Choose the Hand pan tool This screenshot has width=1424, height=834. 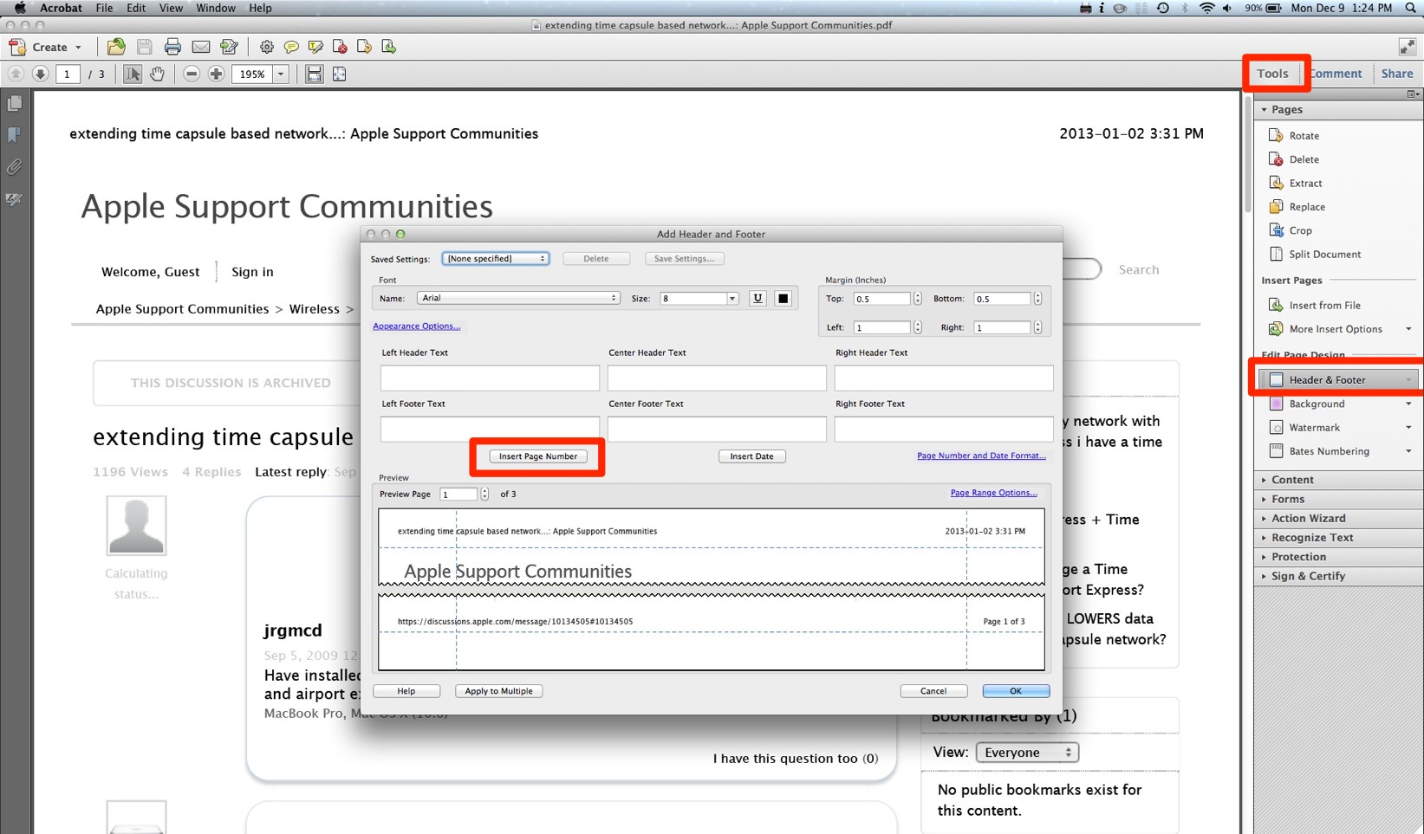pyautogui.click(x=157, y=74)
